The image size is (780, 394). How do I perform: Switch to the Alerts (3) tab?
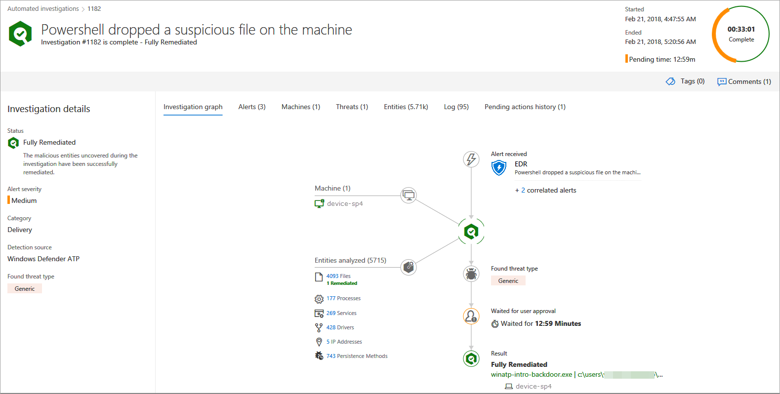coord(251,107)
